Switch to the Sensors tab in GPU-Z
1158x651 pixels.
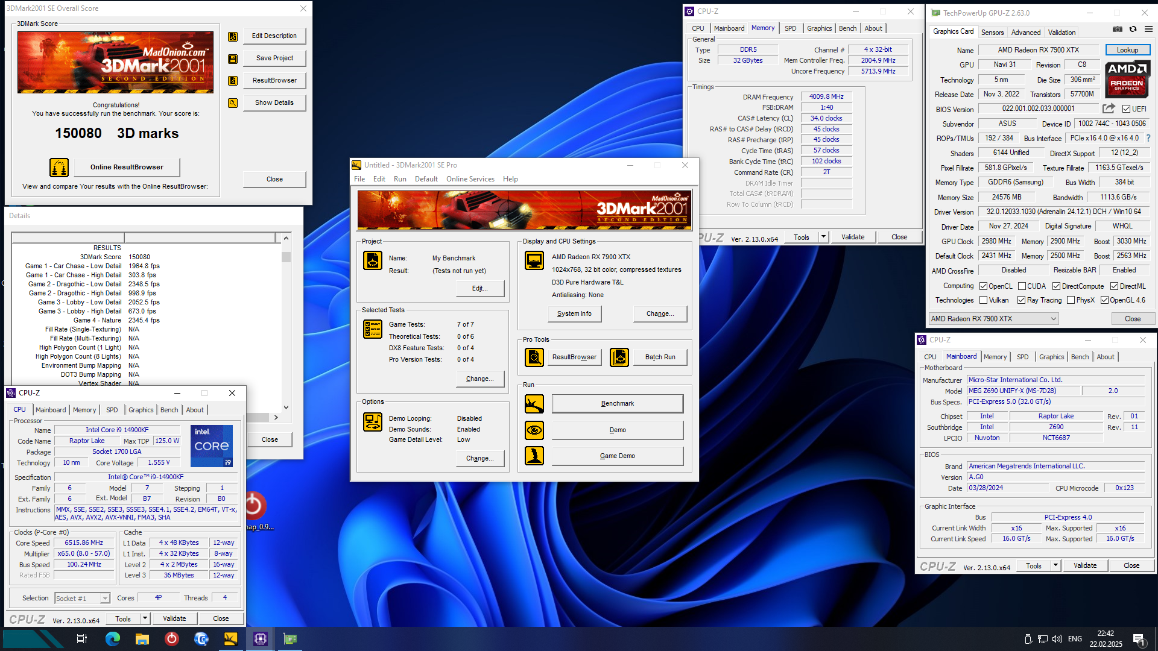(992, 33)
